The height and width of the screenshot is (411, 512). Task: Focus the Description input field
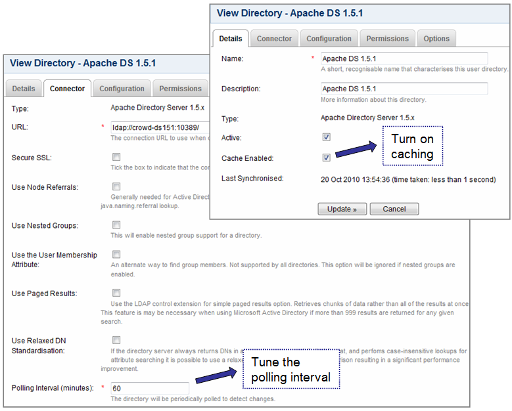(404, 89)
